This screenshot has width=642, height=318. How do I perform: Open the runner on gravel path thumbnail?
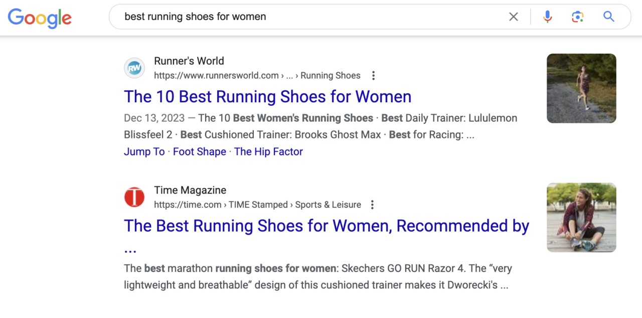coord(581,88)
